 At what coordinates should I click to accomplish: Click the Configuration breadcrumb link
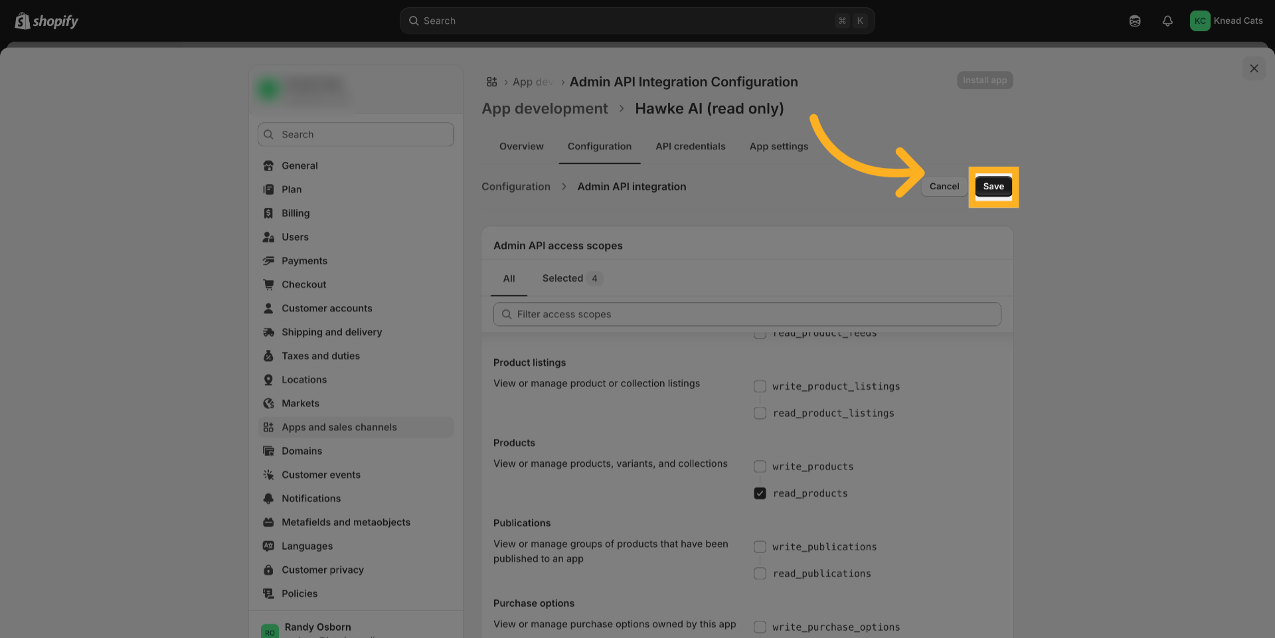[515, 187]
